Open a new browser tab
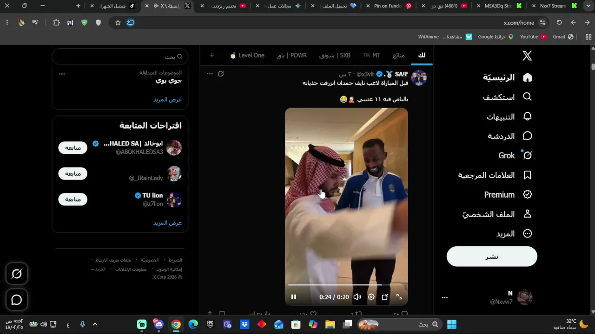 [x=78, y=6]
